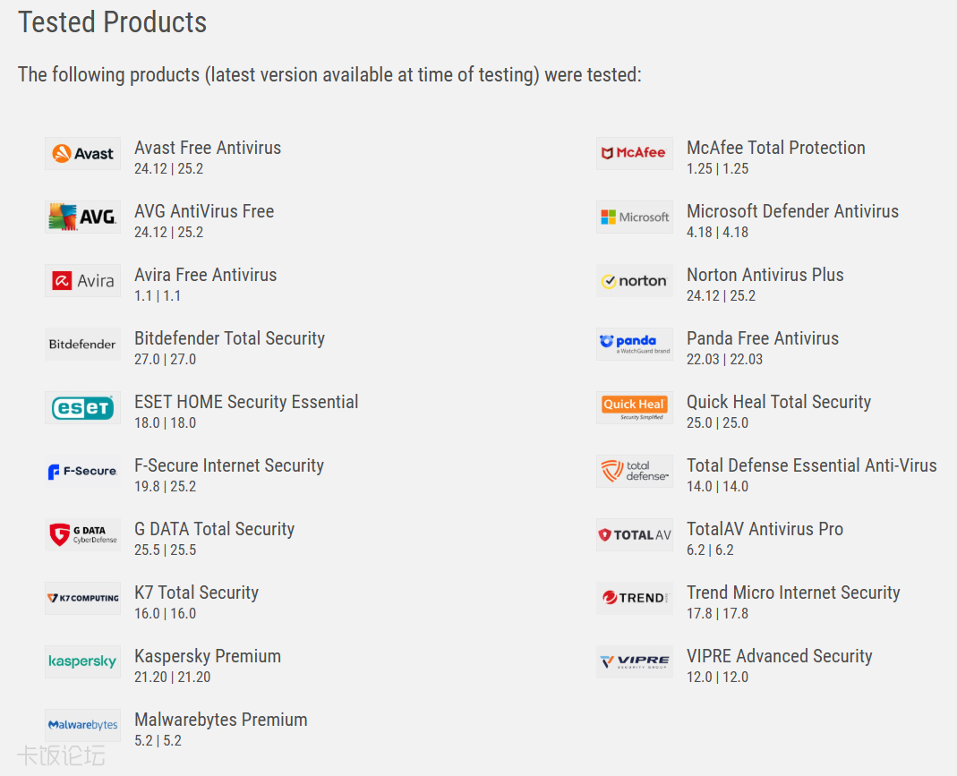Image resolution: width=957 pixels, height=776 pixels.
Task: Click the Panda Free Antivirus title
Action: click(763, 338)
